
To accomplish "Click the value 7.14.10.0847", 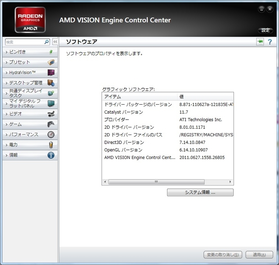I will click(192, 142).
